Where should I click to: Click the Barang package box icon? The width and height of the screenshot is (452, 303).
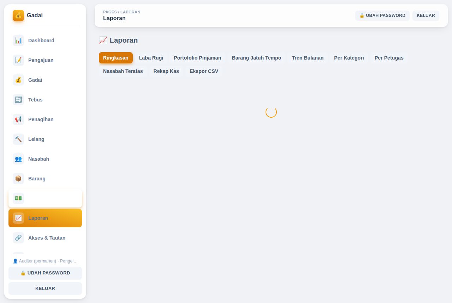(x=18, y=179)
